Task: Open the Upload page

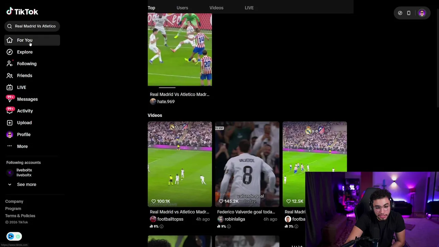Action: [24, 122]
